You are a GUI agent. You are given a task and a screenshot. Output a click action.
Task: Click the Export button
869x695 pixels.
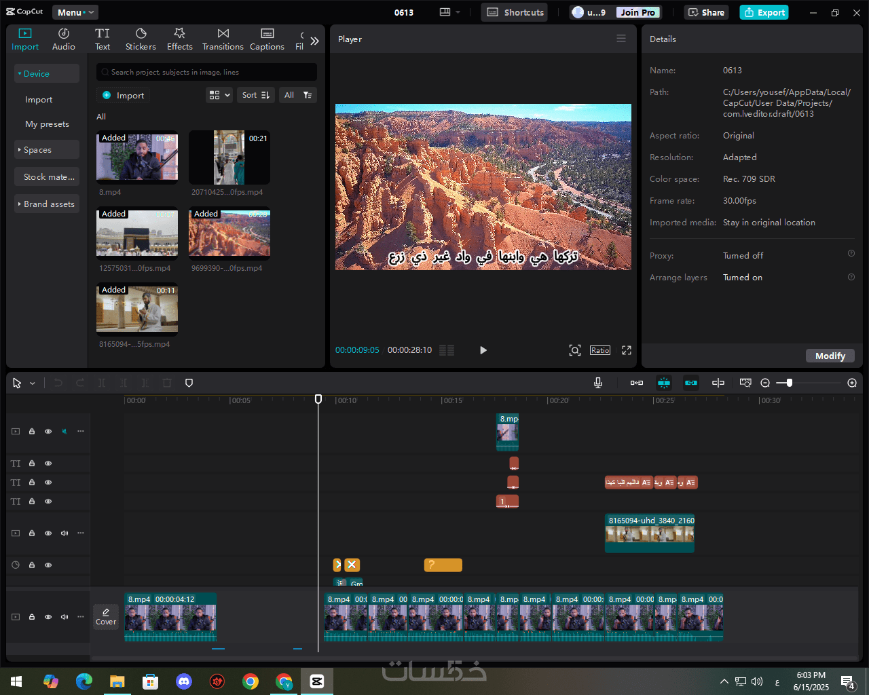click(x=764, y=12)
